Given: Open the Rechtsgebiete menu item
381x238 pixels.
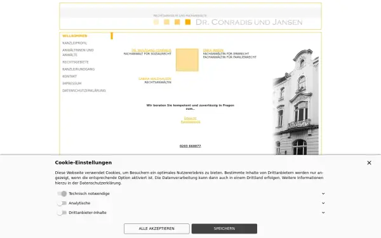Looking at the screenshot, I should pyautogui.click(x=76, y=62).
